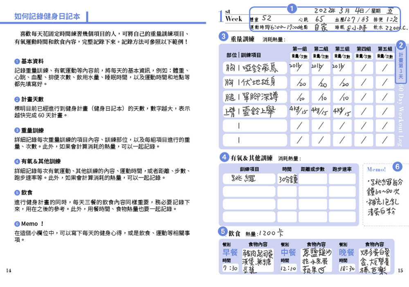Image resolution: width=409 pixels, height=287 pixels.
Task: Click the side tab 計畫第3天
Action: [x=401, y=66]
